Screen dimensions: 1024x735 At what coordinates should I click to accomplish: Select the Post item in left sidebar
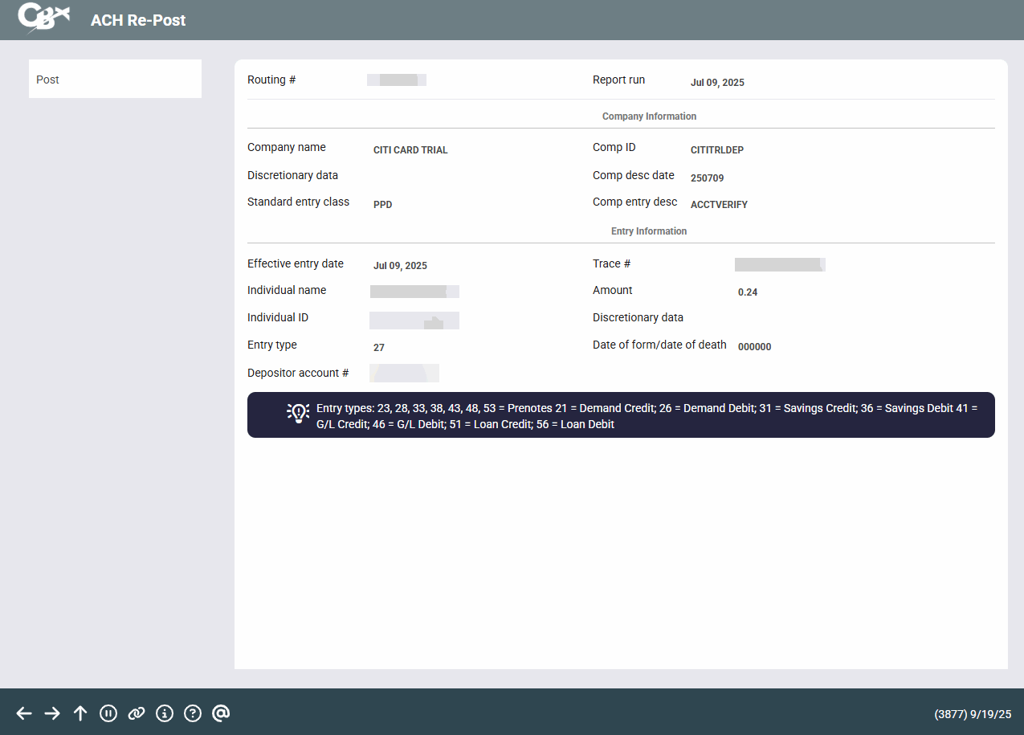115,80
